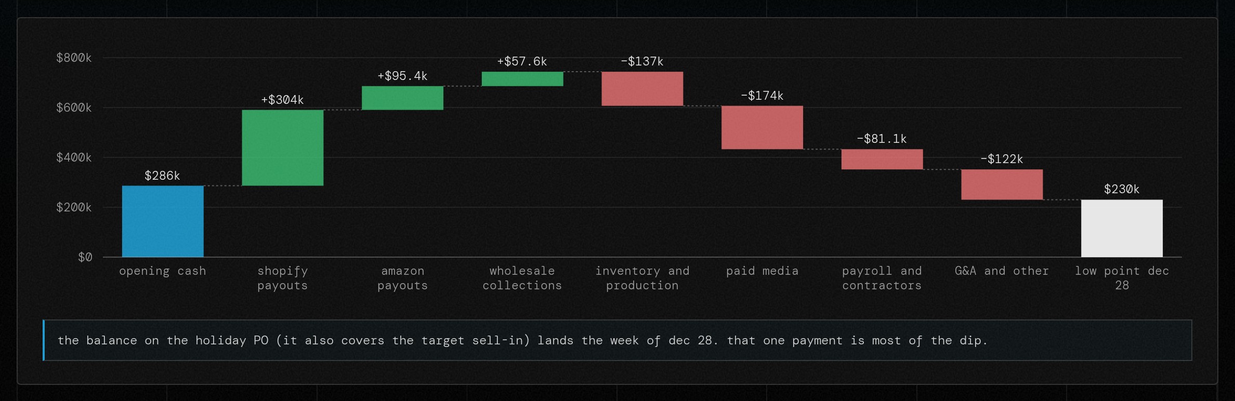
Task: Click the +$304k value label
Action: [x=282, y=100]
